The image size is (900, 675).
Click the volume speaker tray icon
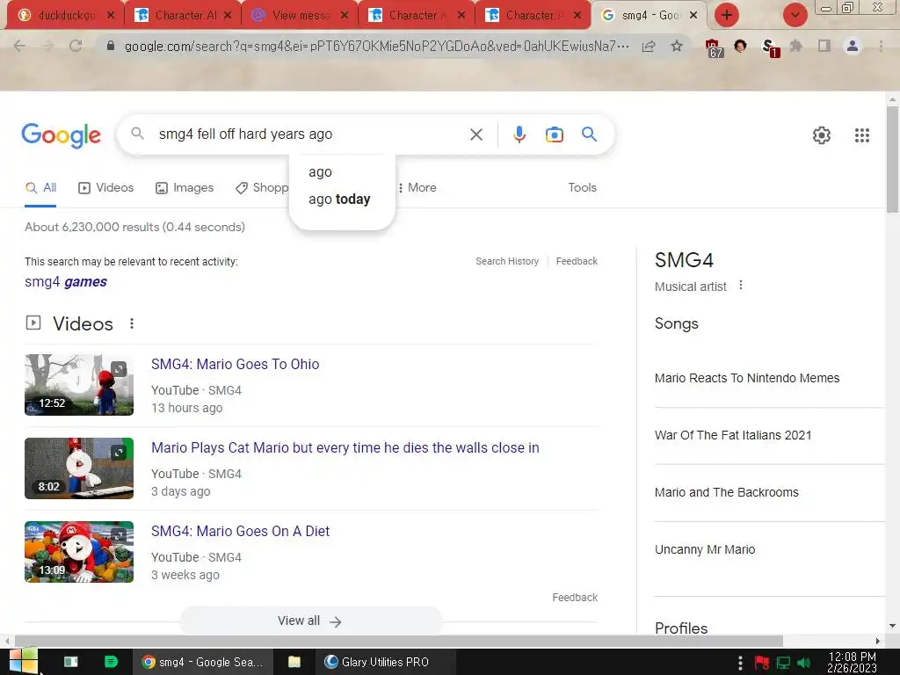click(x=803, y=663)
